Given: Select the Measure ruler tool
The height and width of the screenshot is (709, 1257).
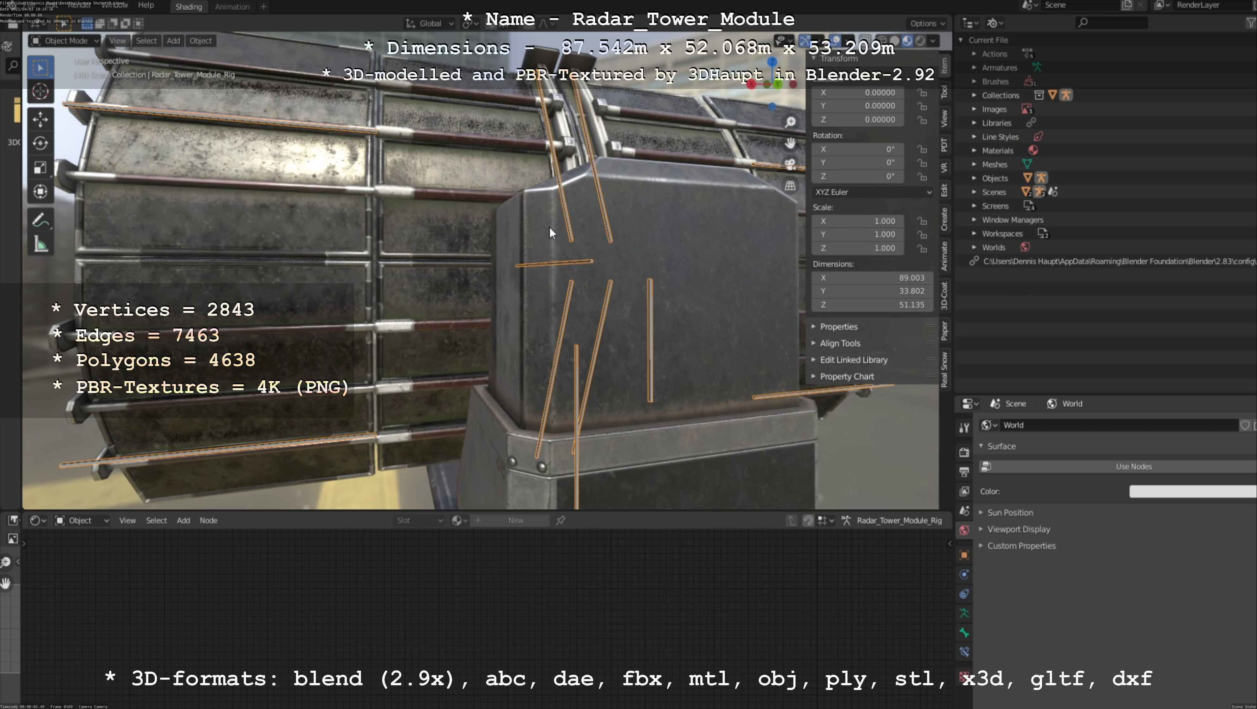Looking at the screenshot, I should (40, 244).
